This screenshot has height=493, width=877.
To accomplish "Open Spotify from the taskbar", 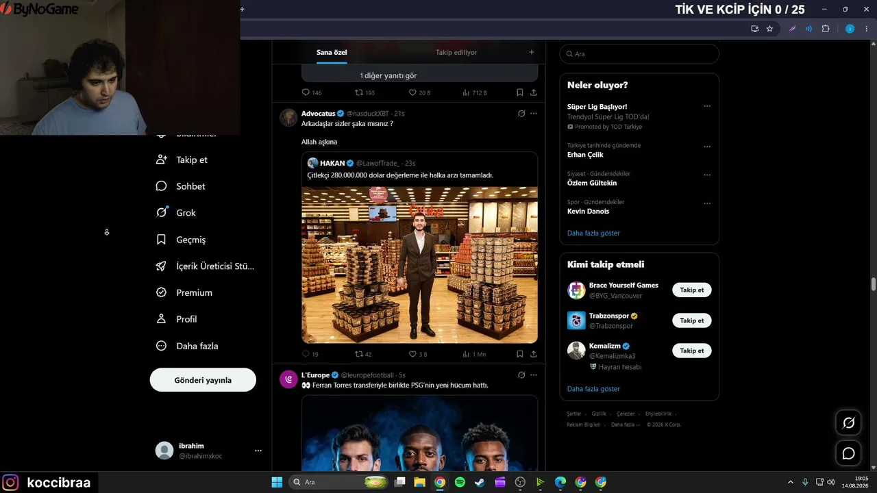I will pyautogui.click(x=460, y=482).
